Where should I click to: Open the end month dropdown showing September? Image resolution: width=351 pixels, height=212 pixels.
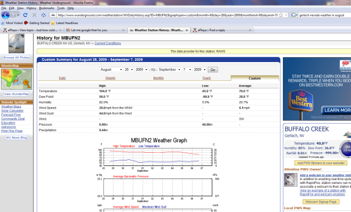click(169, 69)
